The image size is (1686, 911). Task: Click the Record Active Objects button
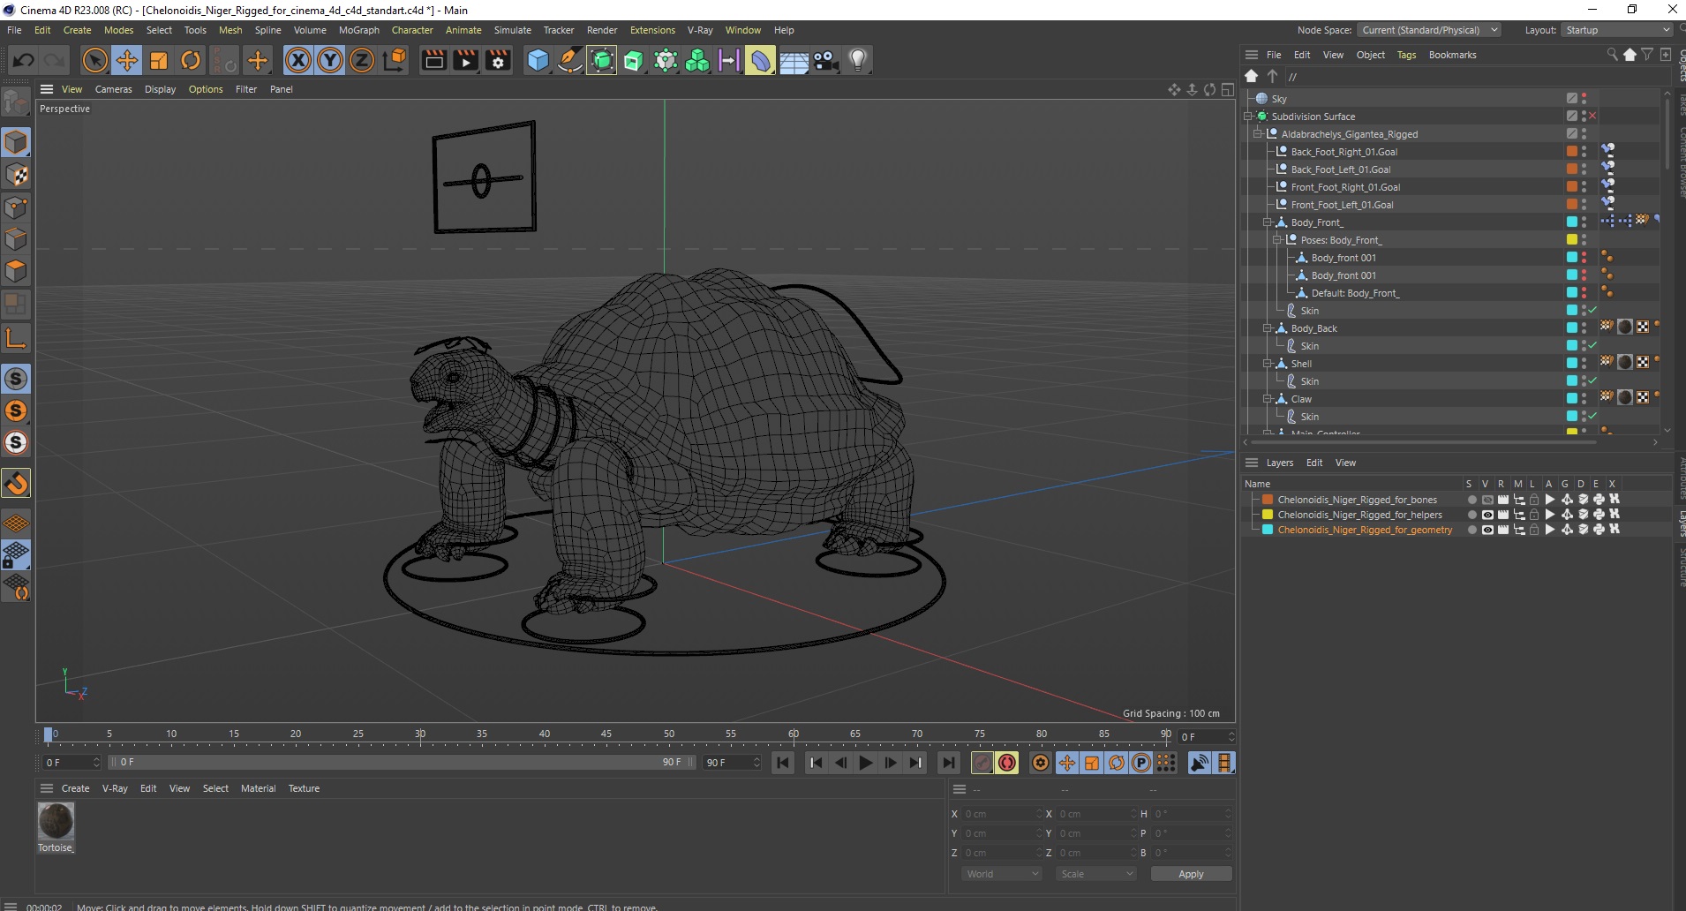(x=982, y=763)
